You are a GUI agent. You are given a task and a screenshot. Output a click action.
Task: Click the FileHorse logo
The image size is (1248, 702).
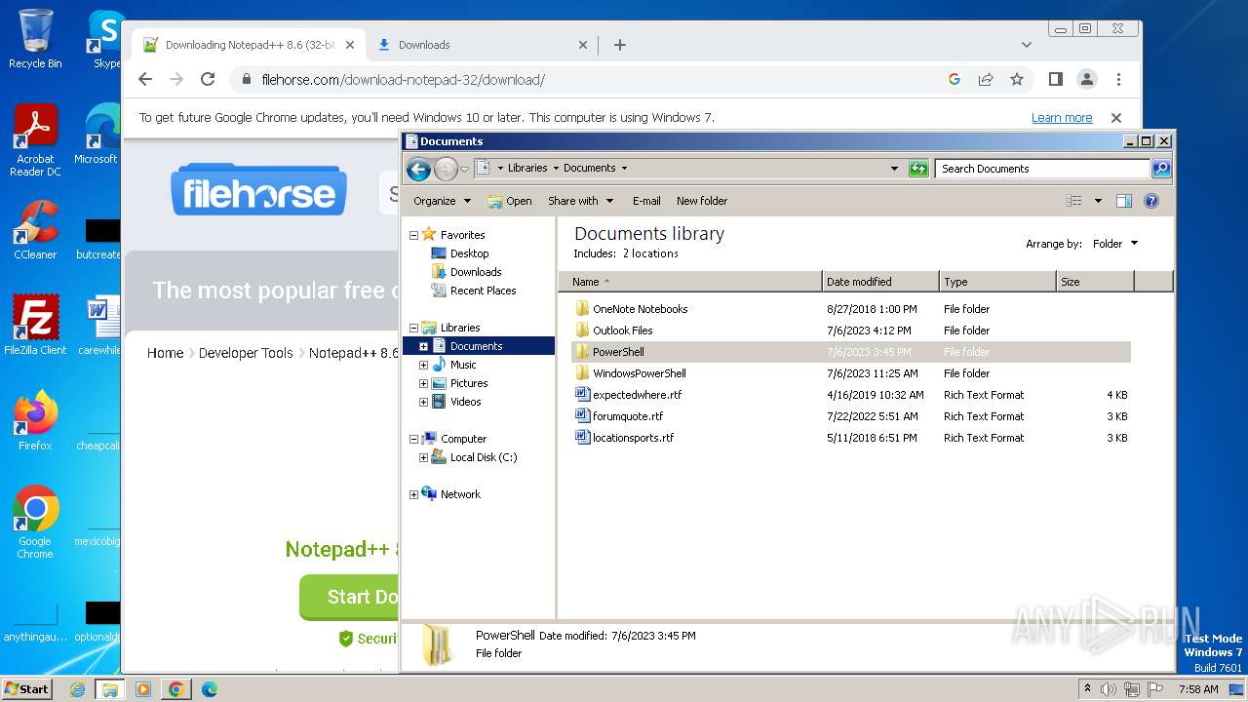[x=259, y=189]
